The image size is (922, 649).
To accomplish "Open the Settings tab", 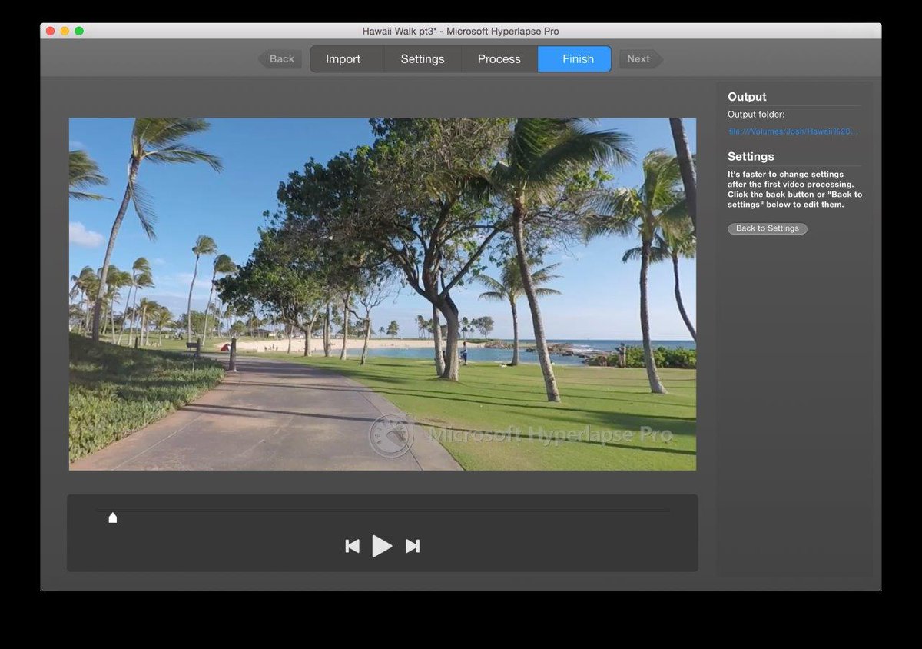I will click(423, 59).
